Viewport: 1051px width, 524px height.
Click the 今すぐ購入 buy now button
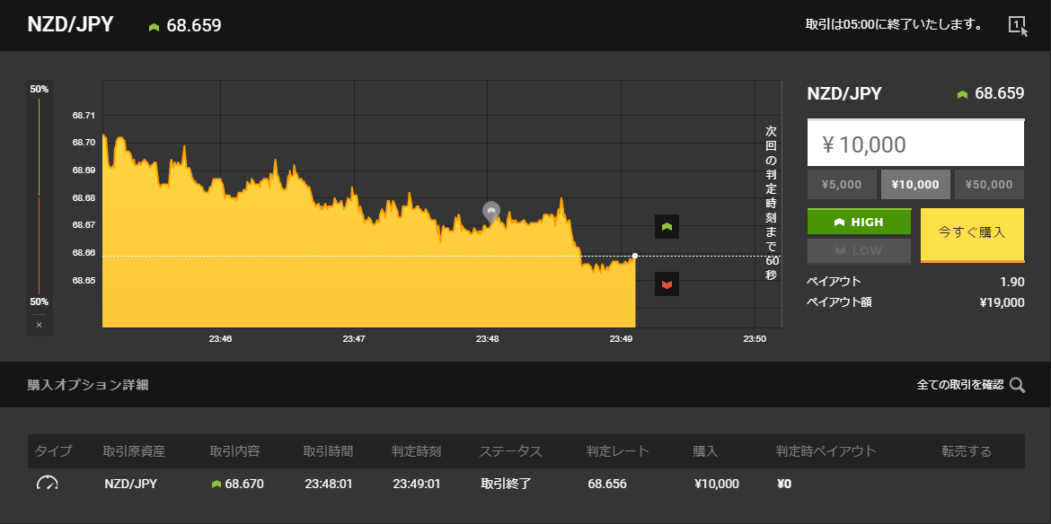pos(973,235)
